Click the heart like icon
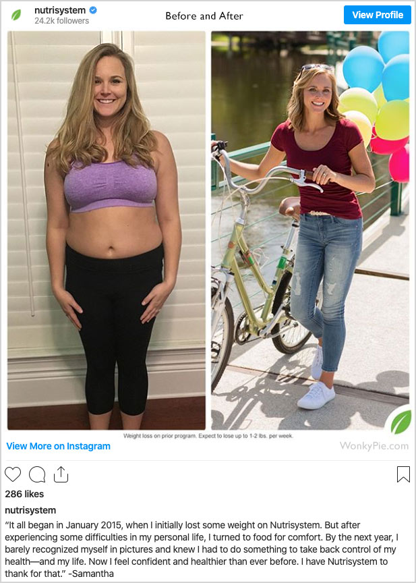 click(x=13, y=474)
